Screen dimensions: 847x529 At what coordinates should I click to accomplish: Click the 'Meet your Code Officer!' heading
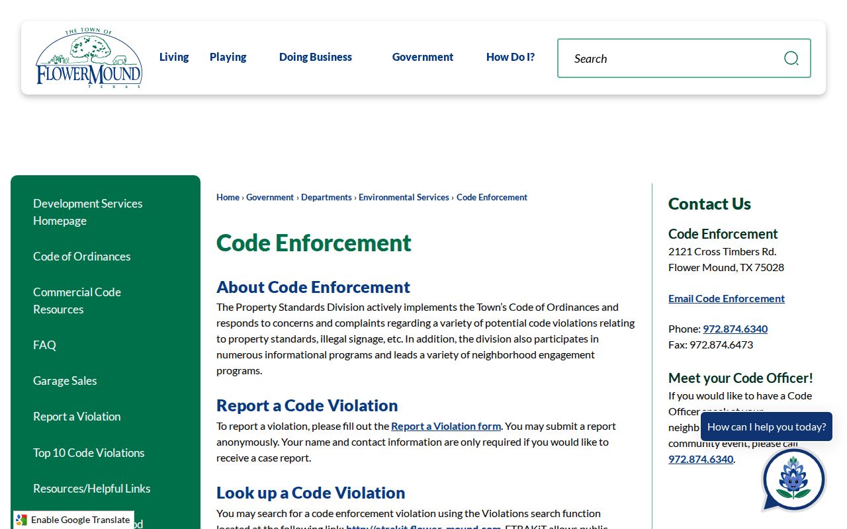(x=740, y=378)
